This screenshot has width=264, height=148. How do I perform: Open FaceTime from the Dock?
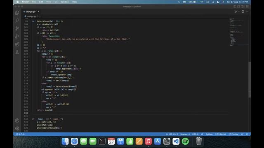point(93,141)
